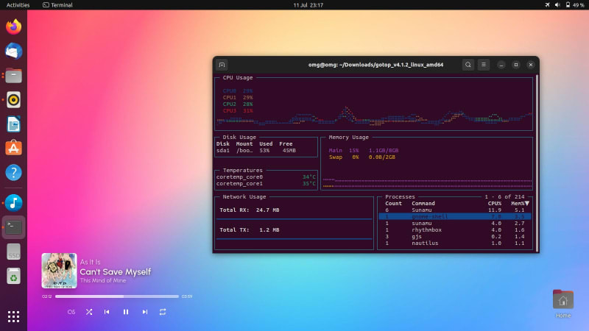The height and width of the screenshot is (331, 589).
Task: Launch Firefox from the dock
Action: 13,27
